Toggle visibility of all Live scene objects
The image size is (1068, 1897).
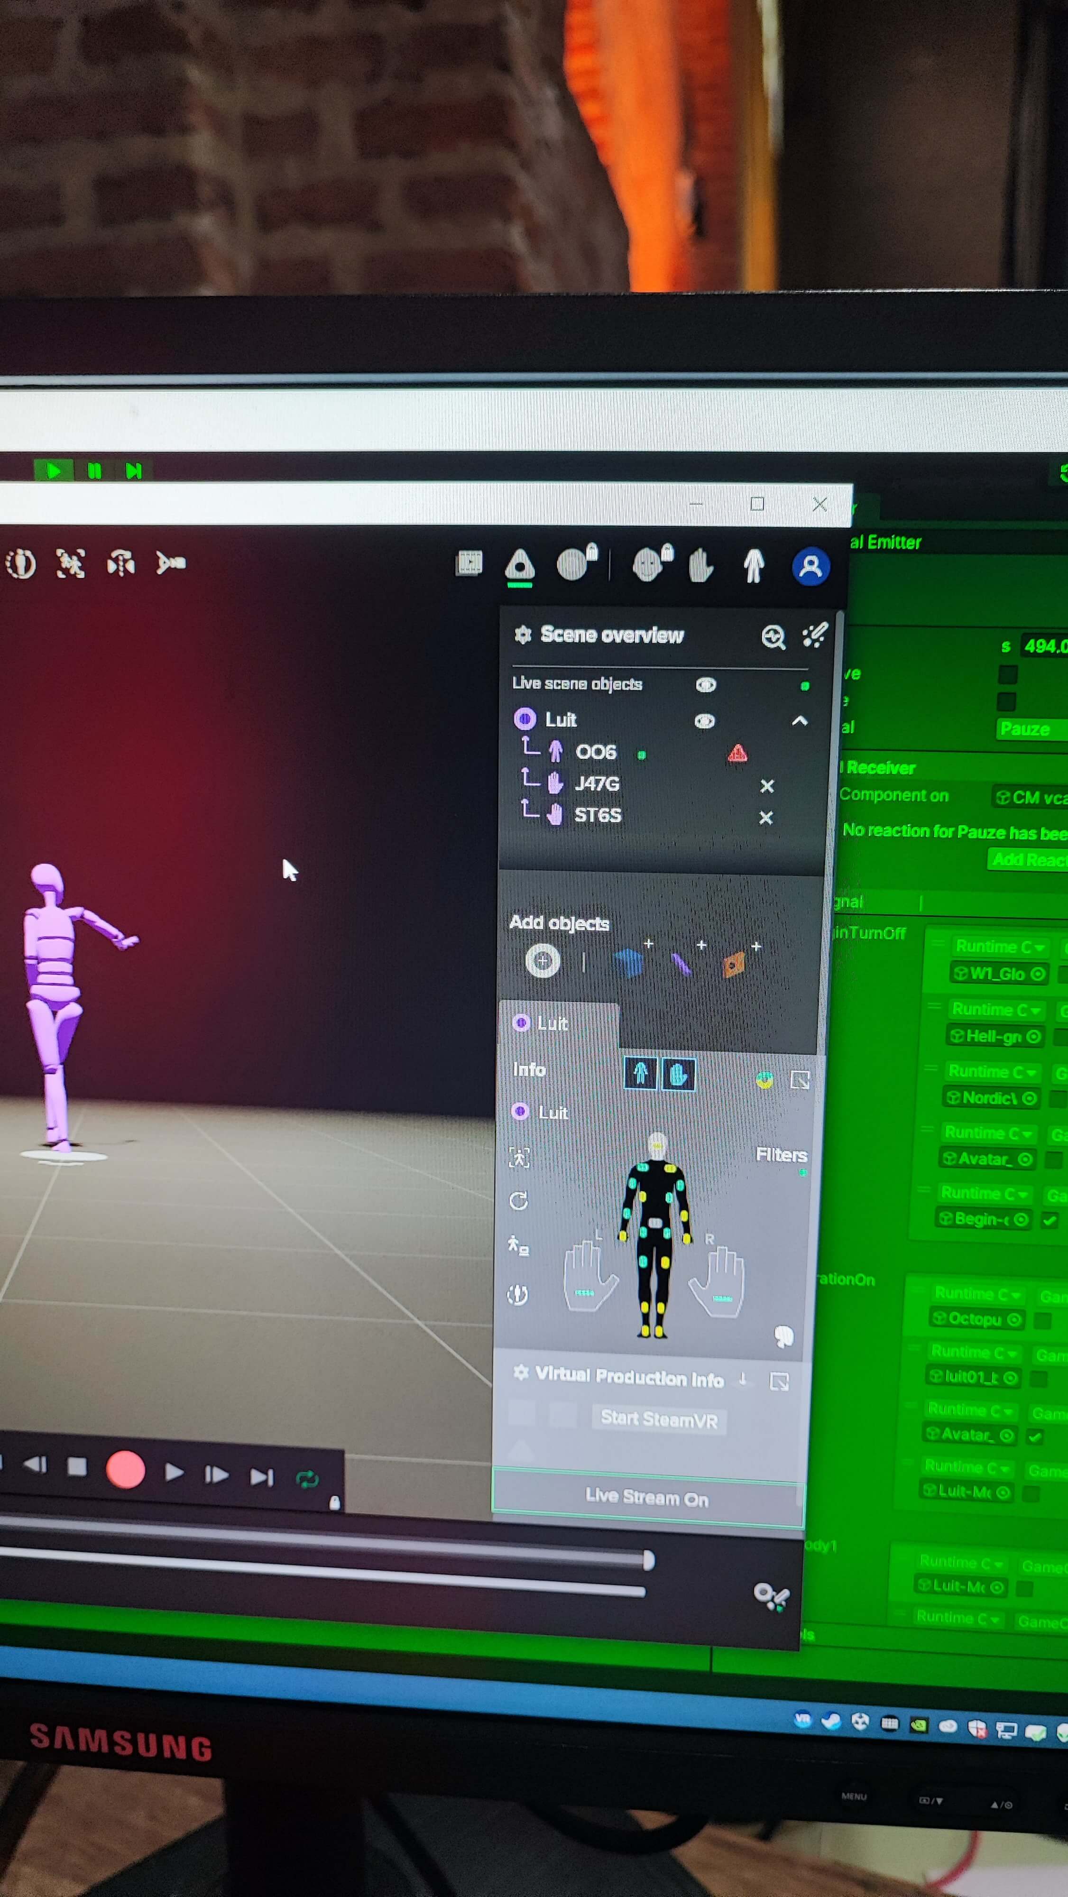point(706,685)
